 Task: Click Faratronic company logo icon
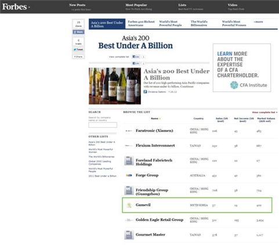click(129, 131)
